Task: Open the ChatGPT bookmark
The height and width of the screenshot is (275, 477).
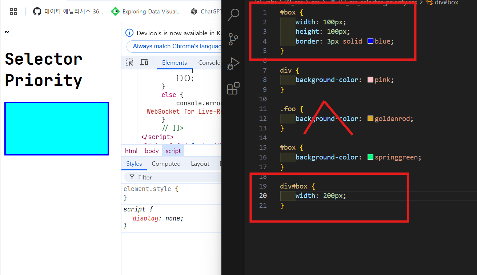Action: (205, 12)
